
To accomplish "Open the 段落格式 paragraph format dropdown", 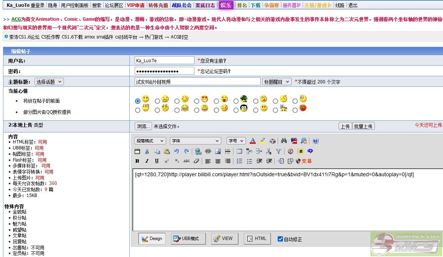I will click(x=150, y=141).
